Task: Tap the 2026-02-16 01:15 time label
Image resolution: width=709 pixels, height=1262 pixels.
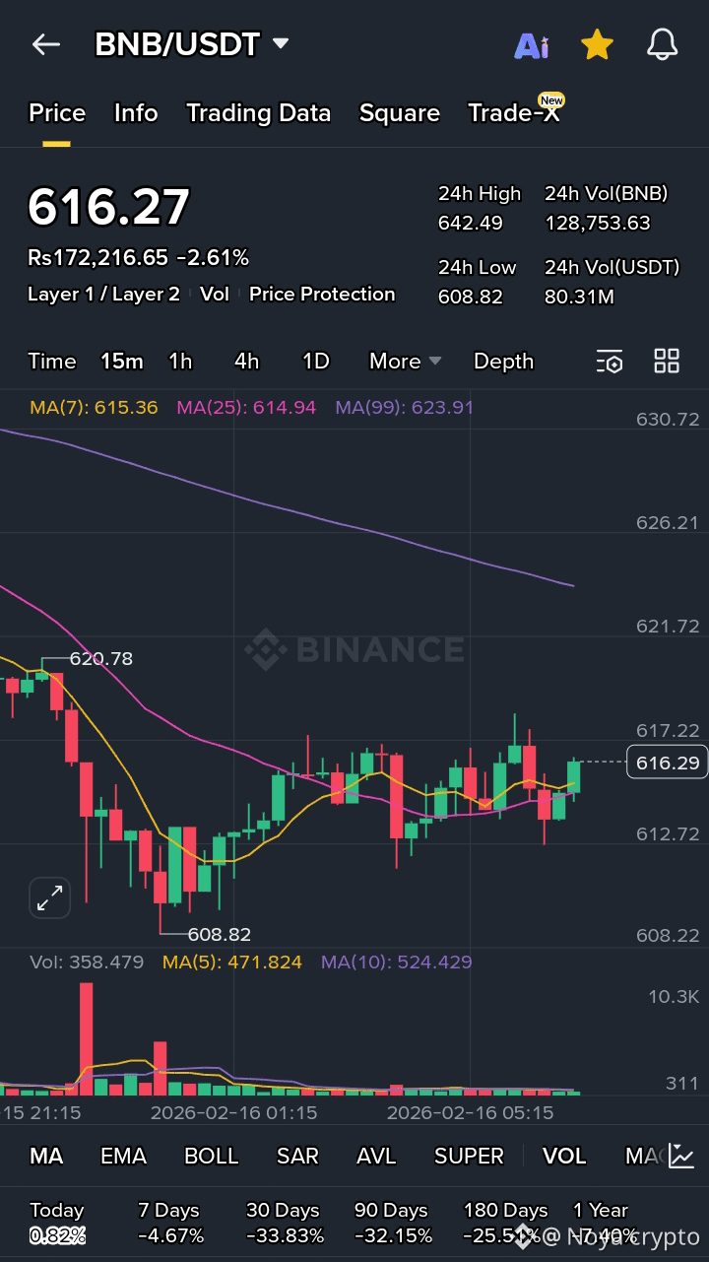Action: click(x=233, y=1112)
